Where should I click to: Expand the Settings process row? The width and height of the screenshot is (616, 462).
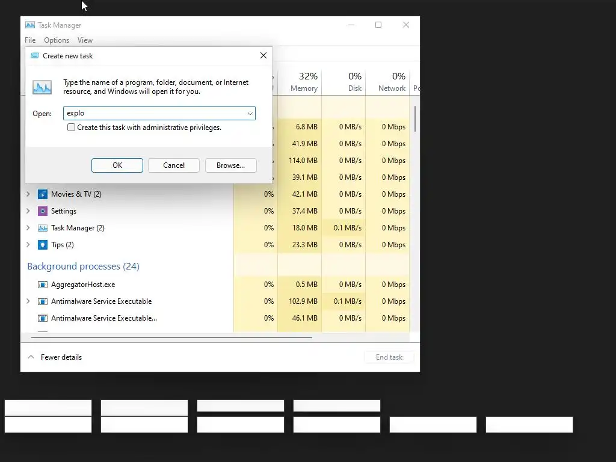[28, 211]
